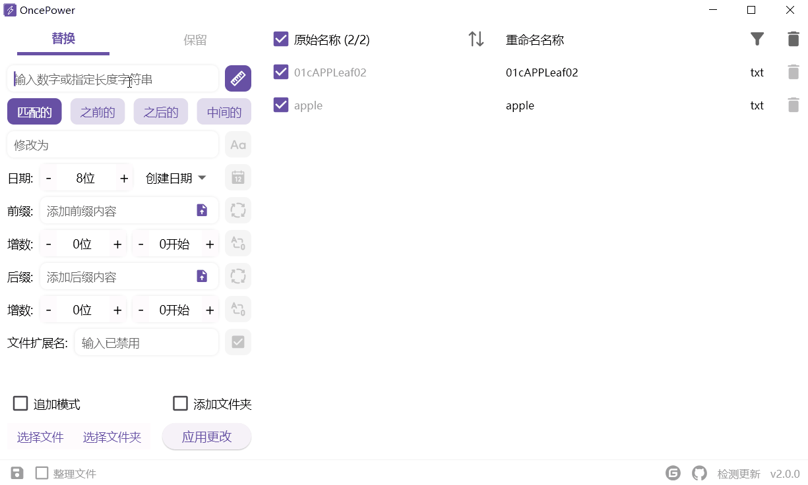
Task: Click the loop cycle icon beside 前缀
Action: (x=237, y=210)
